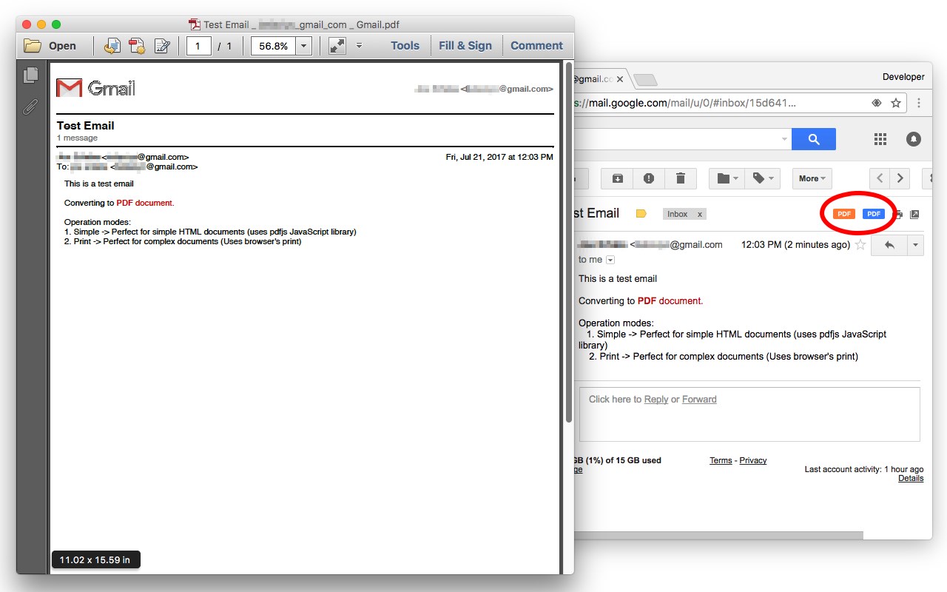Open the Labels tag dropdown

763,178
